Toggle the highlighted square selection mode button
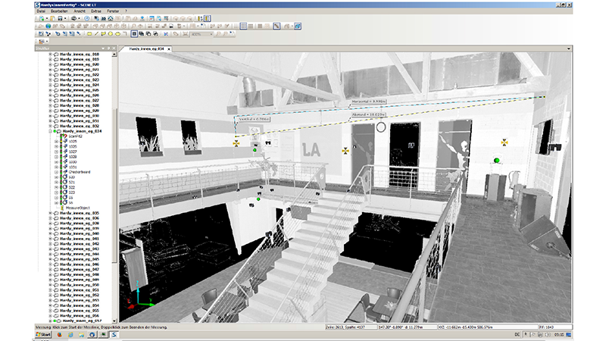This screenshot has height=341, width=606. (x=134, y=34)
